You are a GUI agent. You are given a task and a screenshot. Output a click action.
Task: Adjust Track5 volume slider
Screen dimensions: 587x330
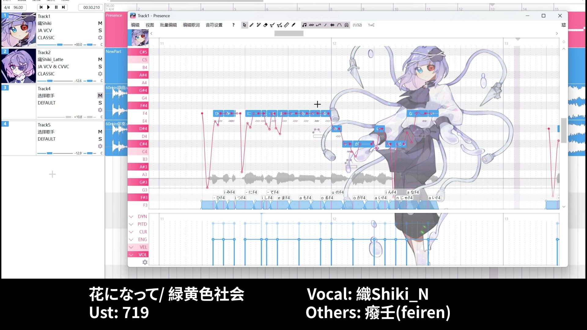(55, 153)
